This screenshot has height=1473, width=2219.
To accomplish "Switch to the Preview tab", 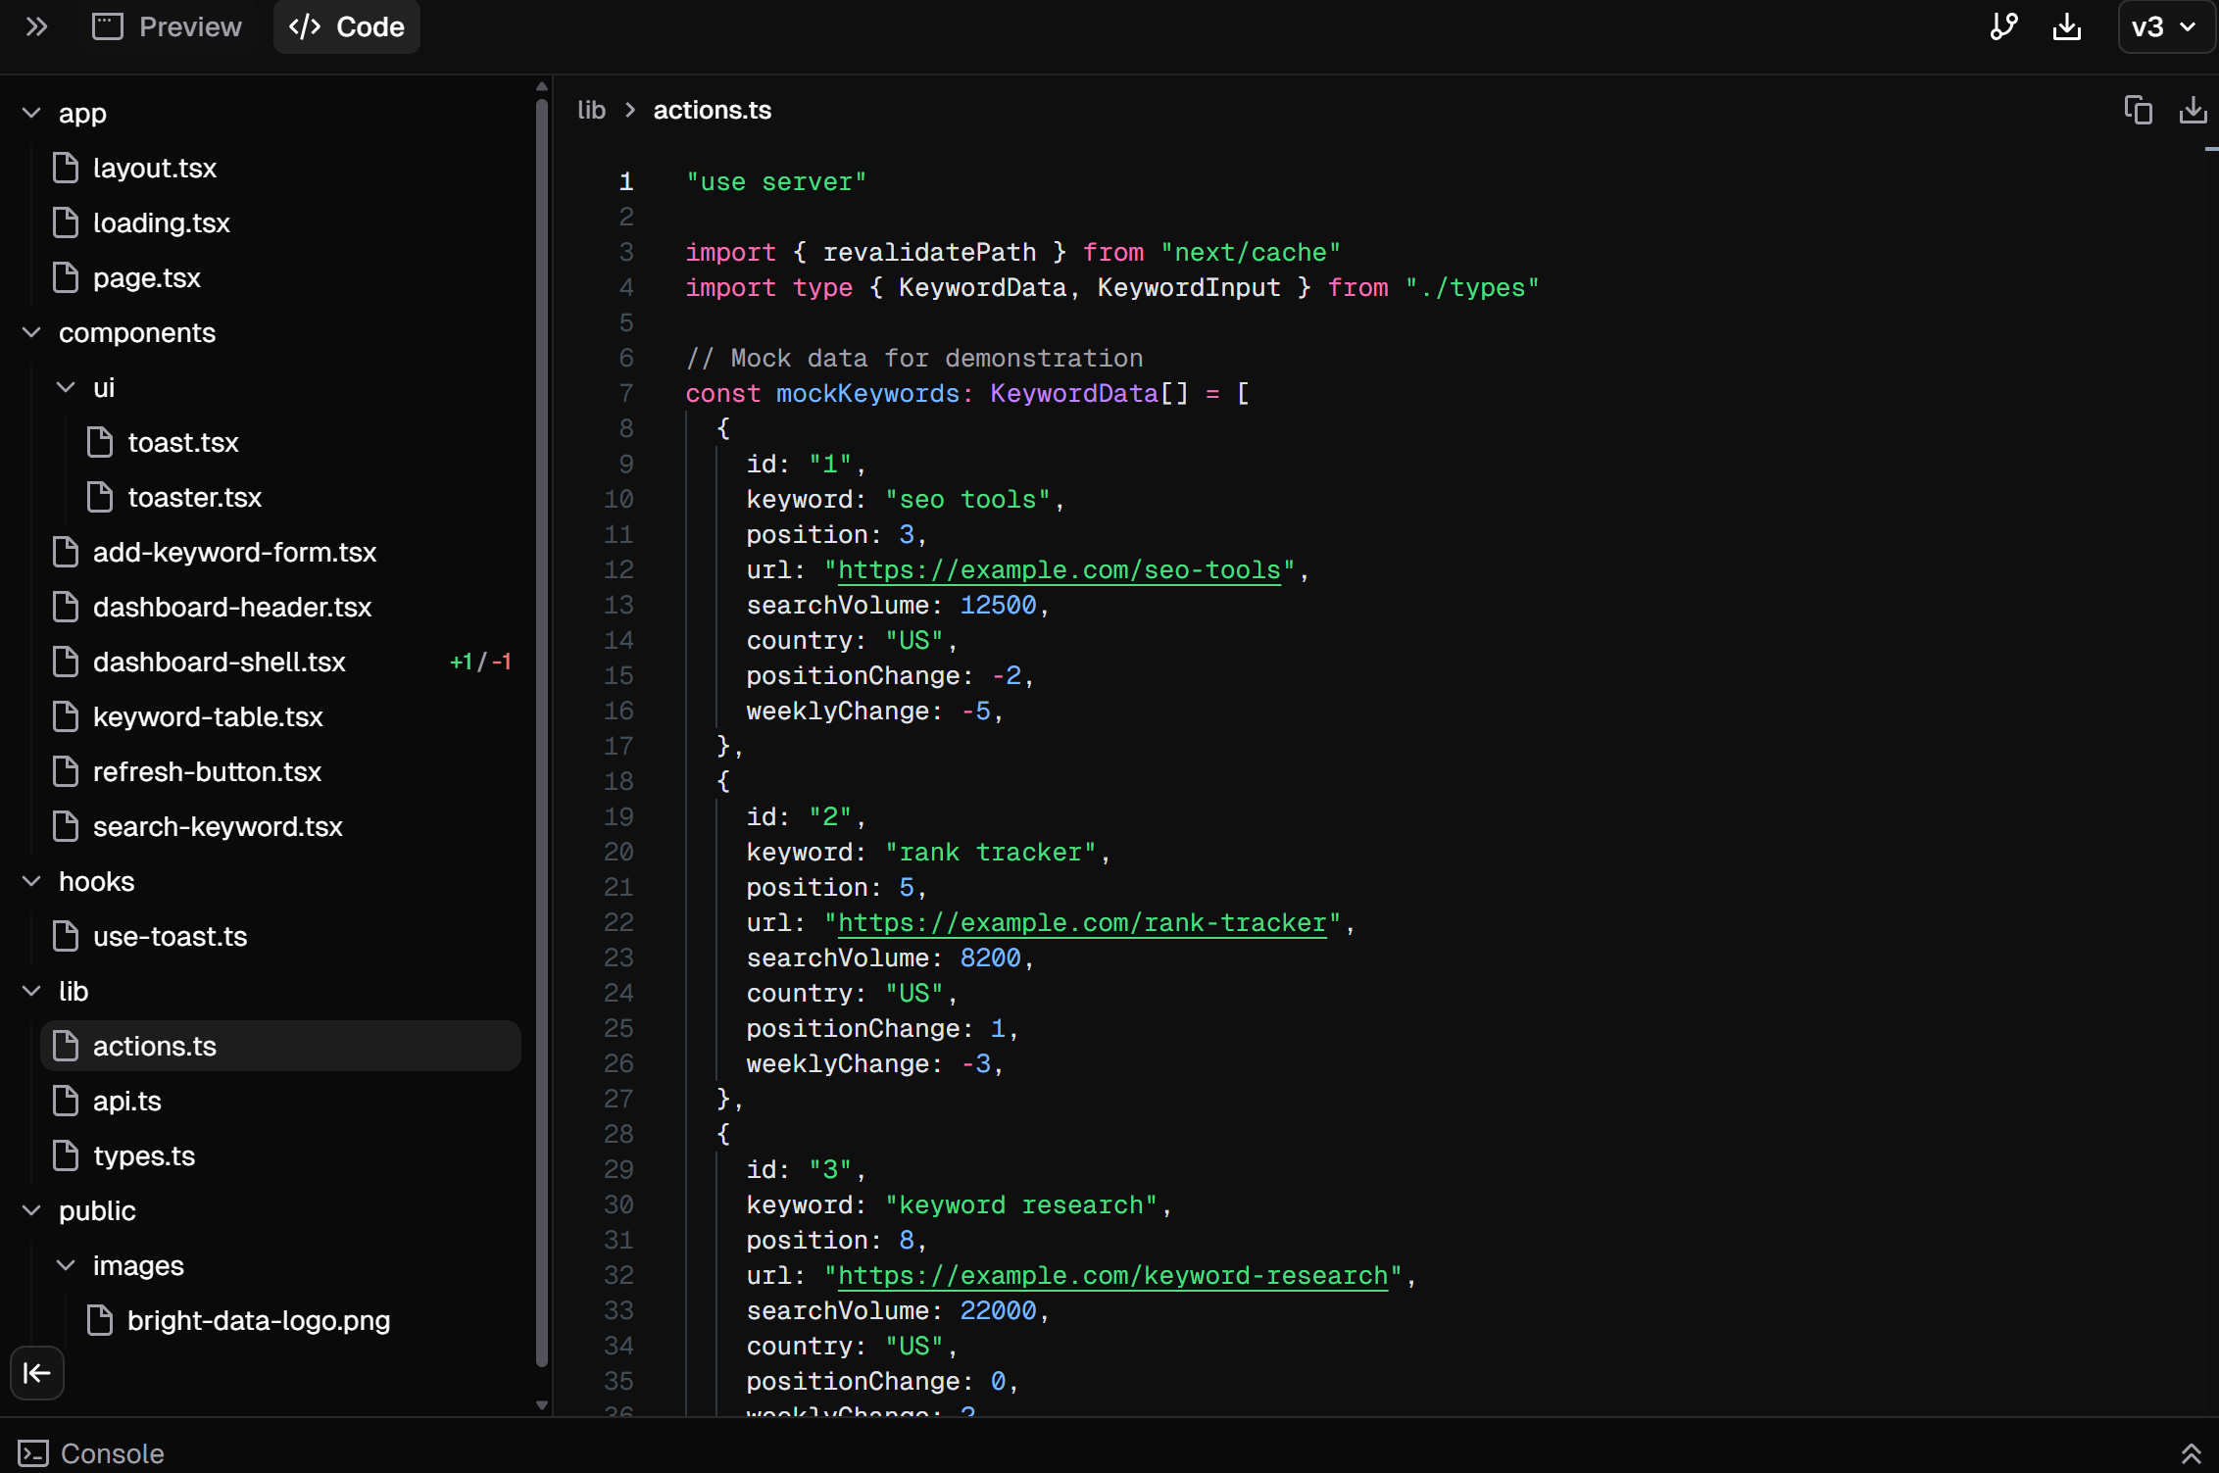I will 168,26.
